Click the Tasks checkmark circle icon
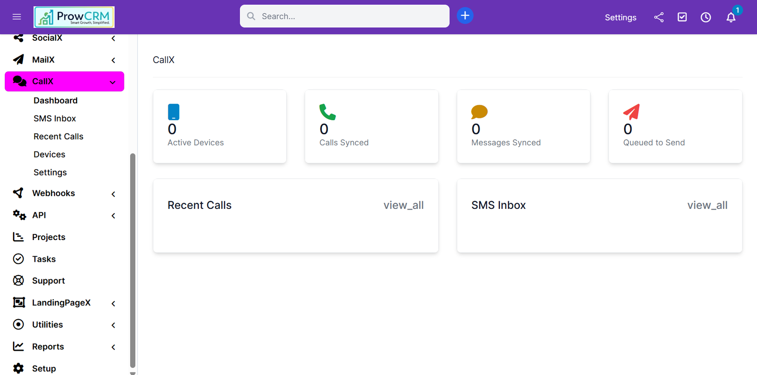The height and width of the screenshot is (375, 757). [x=18, y=259]
